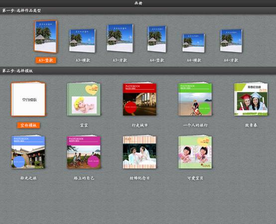Click the A4-方款 label text

[231, 60]
